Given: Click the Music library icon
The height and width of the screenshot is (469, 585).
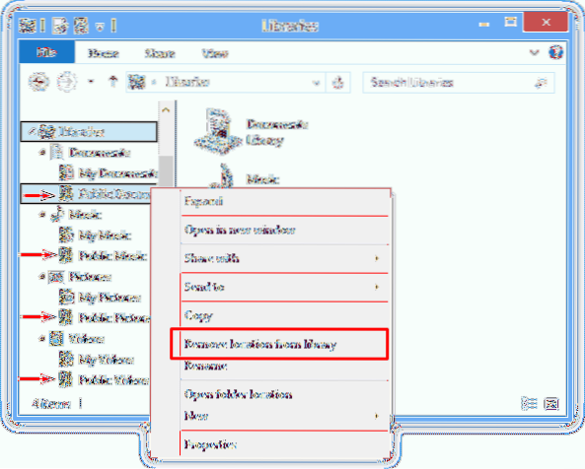Looking at the screenshot, I should pyautogui.click(x=222, y=176).
